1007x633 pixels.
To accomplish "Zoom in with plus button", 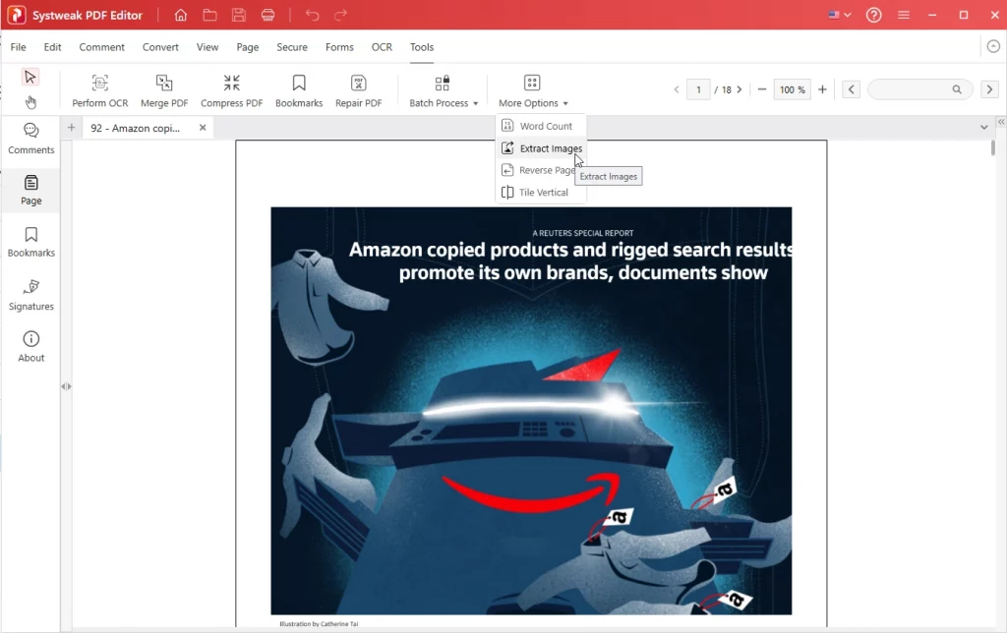I will coord(822,89).
